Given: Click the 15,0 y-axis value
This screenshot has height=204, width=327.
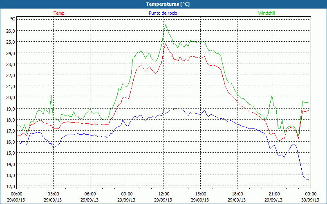Looking at the screenshot, I should click(11, 153).
